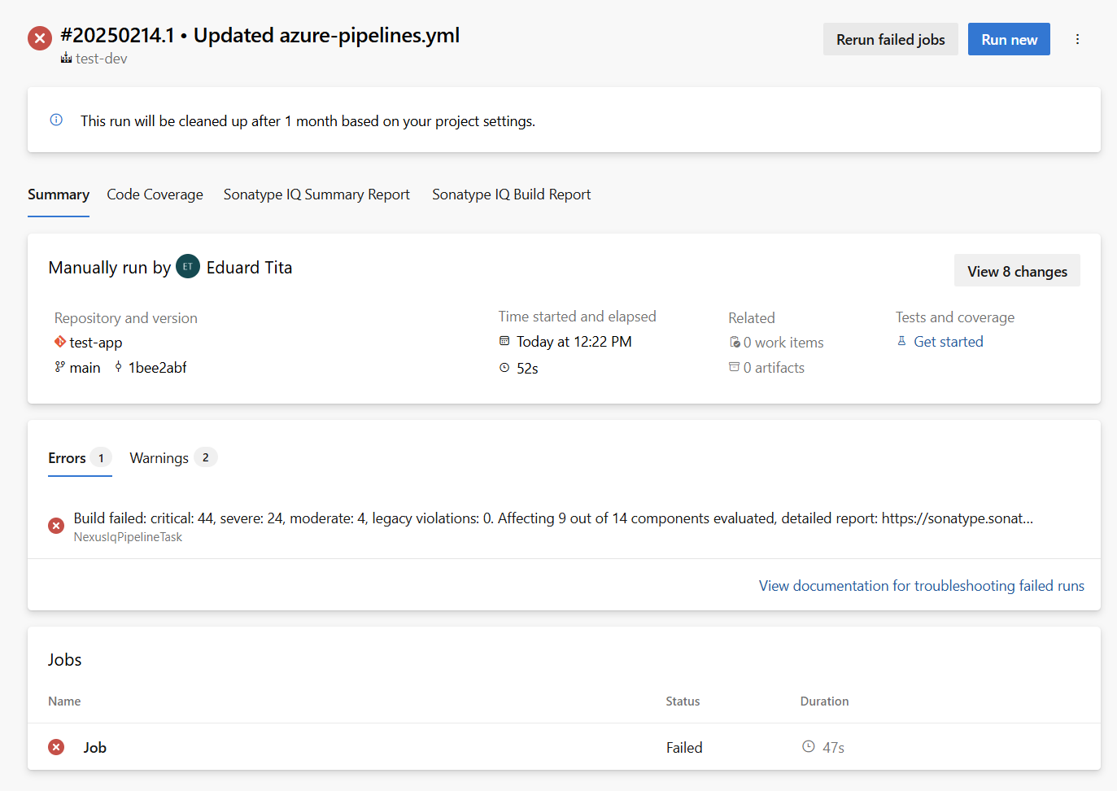Open the Sonatype IQ Build Report tab
This screenshot has width=1117, height=791.
[x=511, y=194]
